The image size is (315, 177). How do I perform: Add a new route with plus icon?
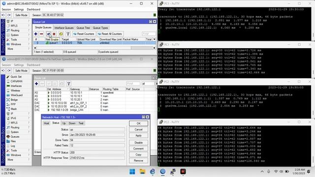coord(36,84)
